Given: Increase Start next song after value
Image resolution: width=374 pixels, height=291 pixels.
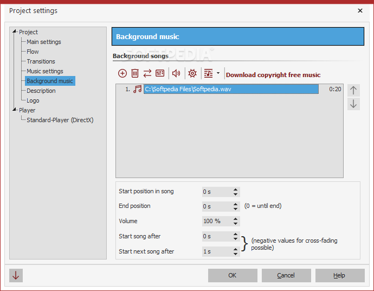Looking at the screenshot, I should (x=235, y=249).
